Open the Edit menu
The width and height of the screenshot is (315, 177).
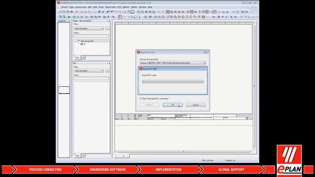coord(90,7)
